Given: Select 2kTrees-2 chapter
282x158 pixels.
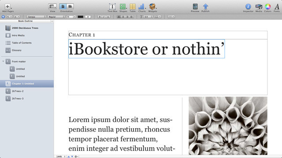Looking at the screenshot, I should click(x=18, y=91).
